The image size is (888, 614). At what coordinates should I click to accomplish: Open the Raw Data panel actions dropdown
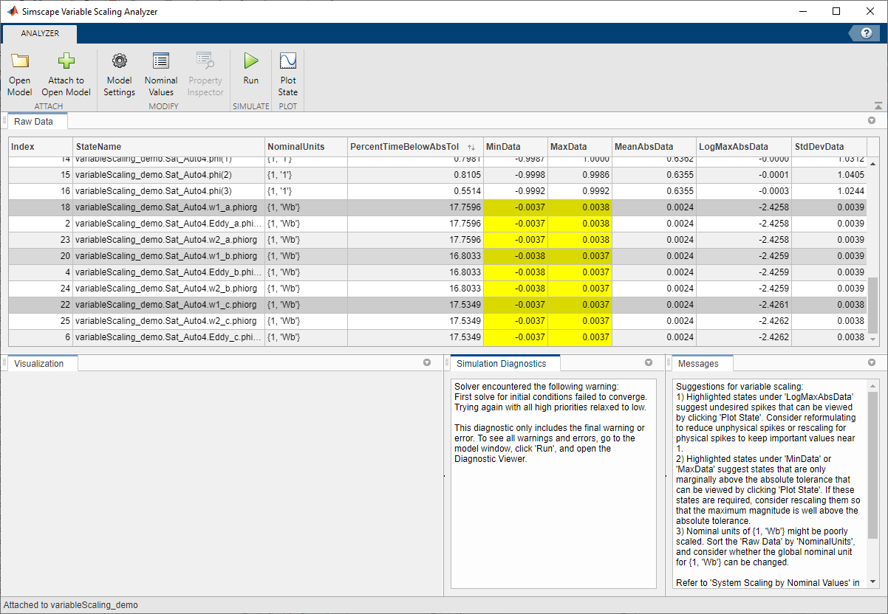point(871,121)
